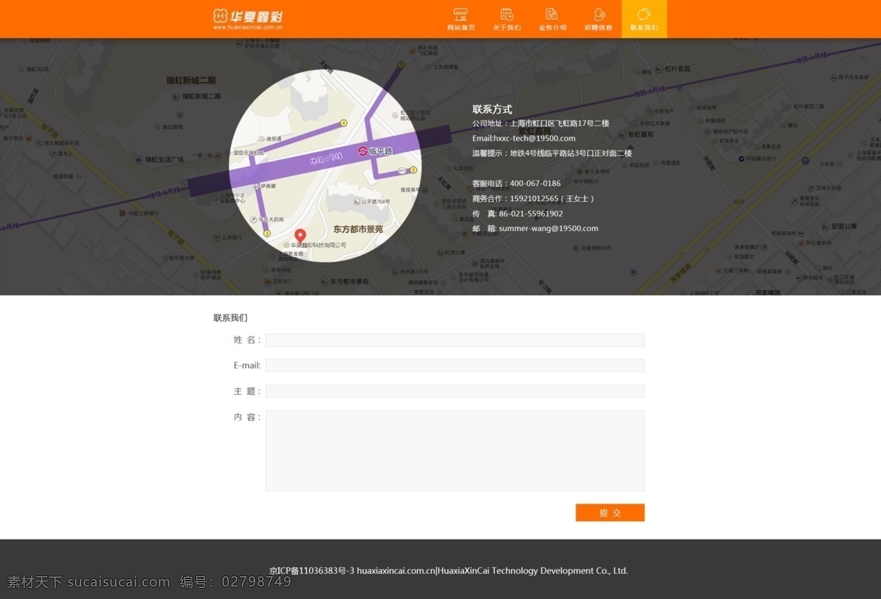Image resolution: width=881 pixels, height=599 pixels.
Task: Click the 传真 86-021-55961902 text
Action: tap(518, 214)
